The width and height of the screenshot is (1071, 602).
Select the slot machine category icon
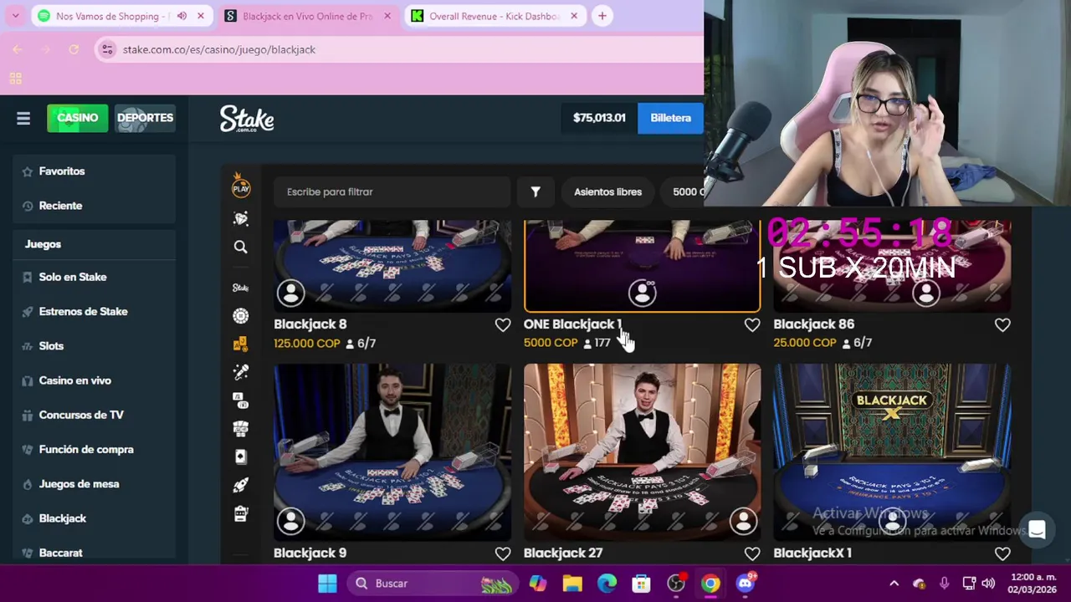(x=241, y=513)
